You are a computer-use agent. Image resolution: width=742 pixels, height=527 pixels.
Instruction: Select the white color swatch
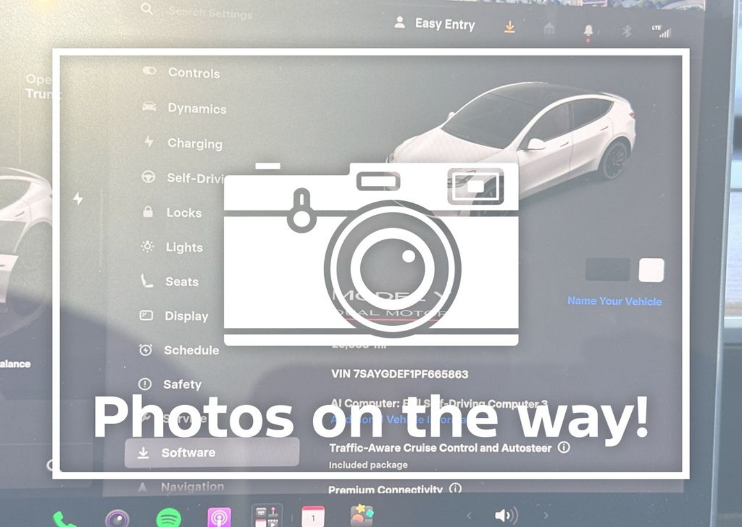pyautogui.click(x=651, y=270)
